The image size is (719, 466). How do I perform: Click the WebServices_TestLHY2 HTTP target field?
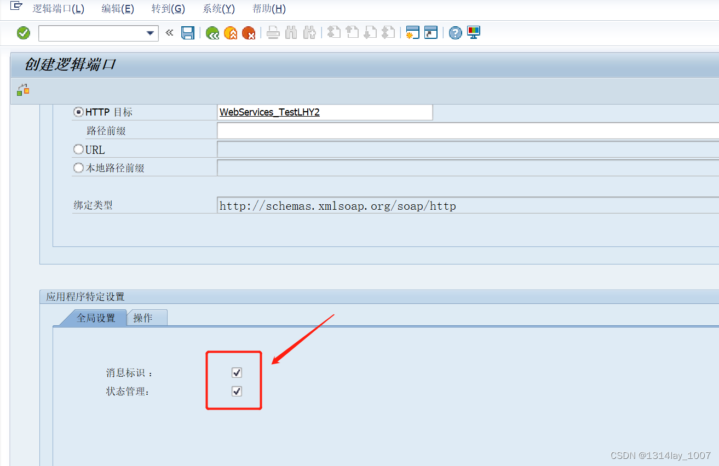click(325, 112)
